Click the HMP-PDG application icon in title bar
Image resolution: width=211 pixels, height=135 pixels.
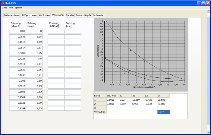2,3
